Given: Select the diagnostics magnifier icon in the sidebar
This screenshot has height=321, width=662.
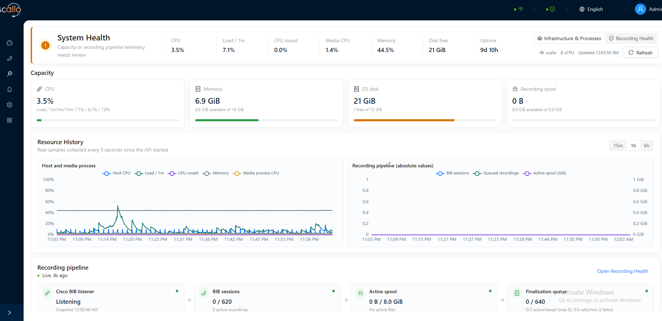Looking at the screenshot, I should click(x=10, y=74).
